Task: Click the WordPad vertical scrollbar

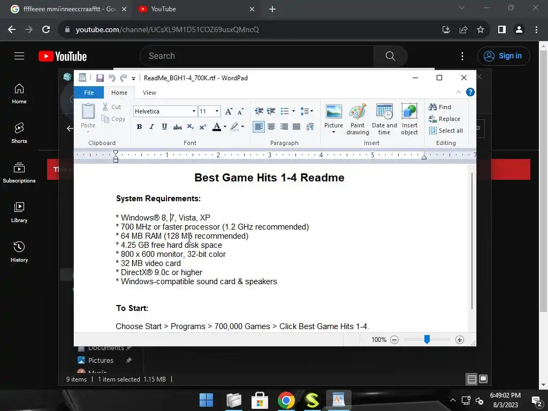Action: (x=472, y=241)
